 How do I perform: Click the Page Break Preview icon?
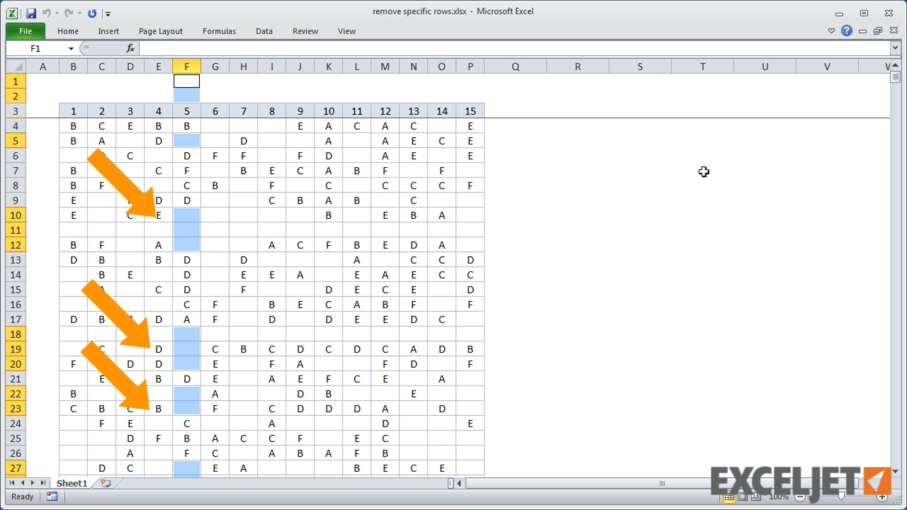[x=755, y=497]
